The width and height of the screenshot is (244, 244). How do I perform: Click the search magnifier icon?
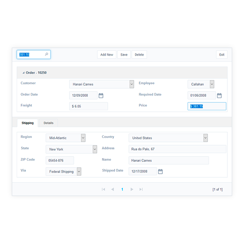pyautogui.click(x=47, y=54)
